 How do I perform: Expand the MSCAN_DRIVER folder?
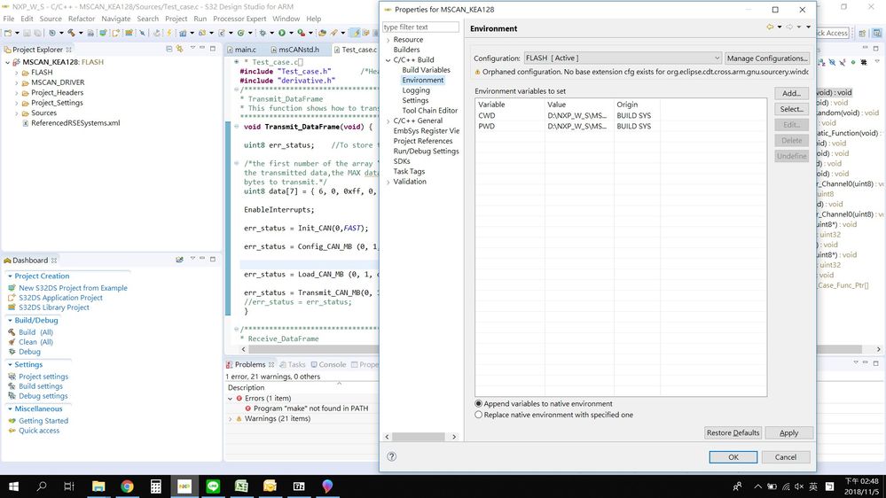coord(16,82)
